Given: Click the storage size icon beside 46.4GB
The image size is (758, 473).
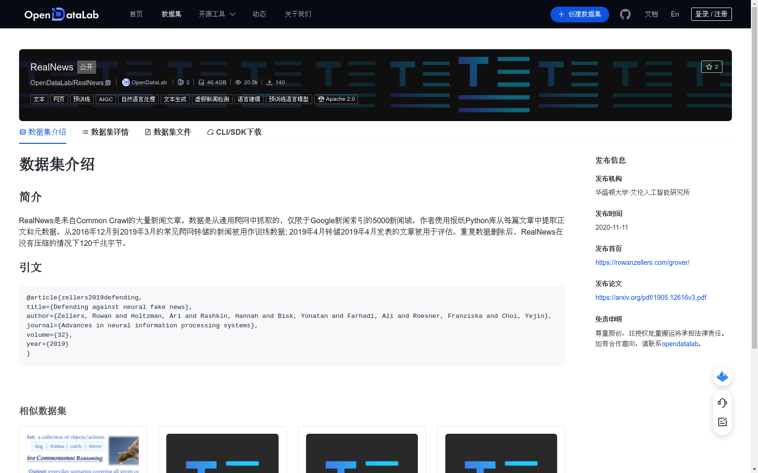Looking at the screenshot, I should click(x=202, y=82).
